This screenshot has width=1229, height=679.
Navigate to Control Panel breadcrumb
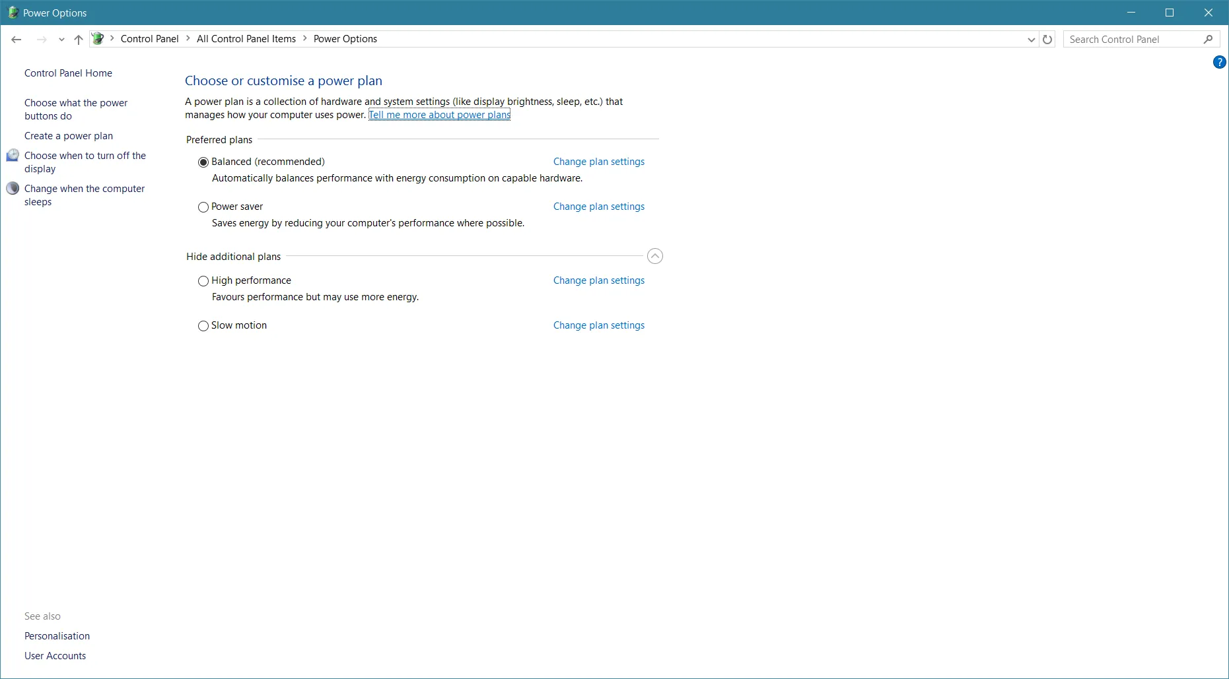click(x=149, y=39)
